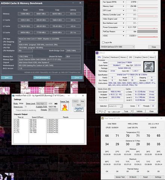
Task: Click the Stop button in IntelBurnTest
Action: click(82, 101)
